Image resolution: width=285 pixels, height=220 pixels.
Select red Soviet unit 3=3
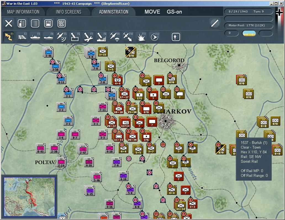[x=192, y=204]
